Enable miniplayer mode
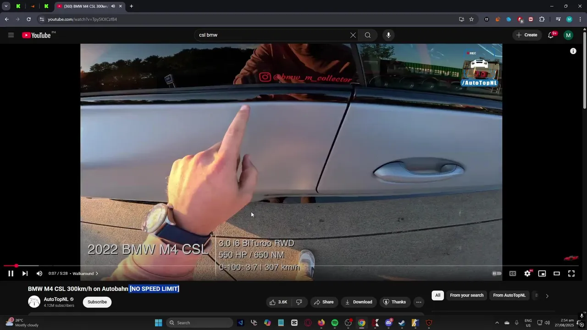Image resolution: width=587 pixels, height=330 pixels. pos(542,274)
